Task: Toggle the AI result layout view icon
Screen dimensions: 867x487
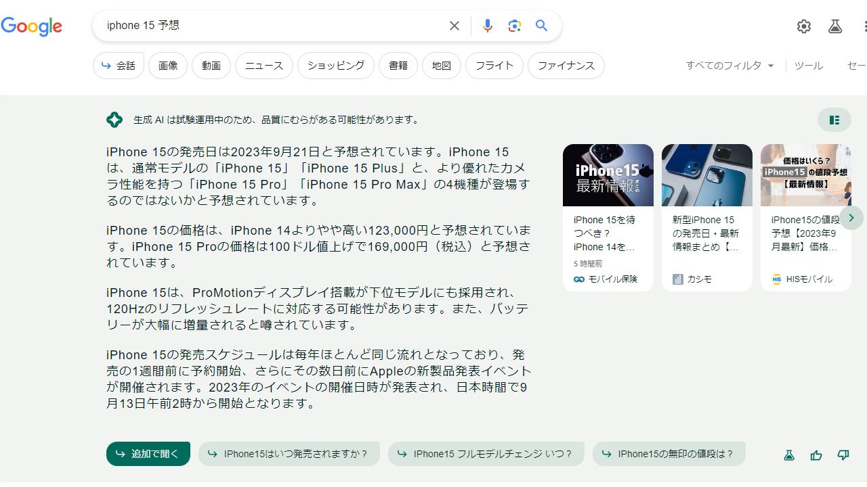Action: click(x=834, y=120)
